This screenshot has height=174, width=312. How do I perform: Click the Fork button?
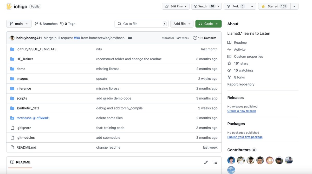pyautogui.click(x=236, y=6)
